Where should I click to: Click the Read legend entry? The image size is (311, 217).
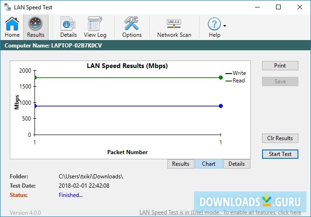235,81
